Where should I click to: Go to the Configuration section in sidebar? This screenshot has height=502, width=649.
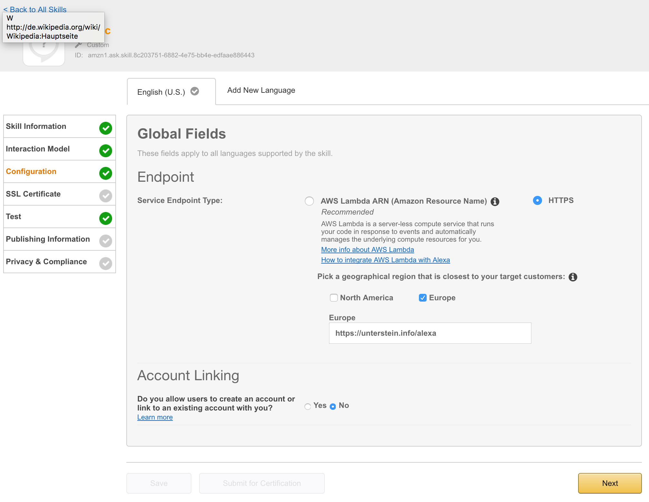[31, 171]
